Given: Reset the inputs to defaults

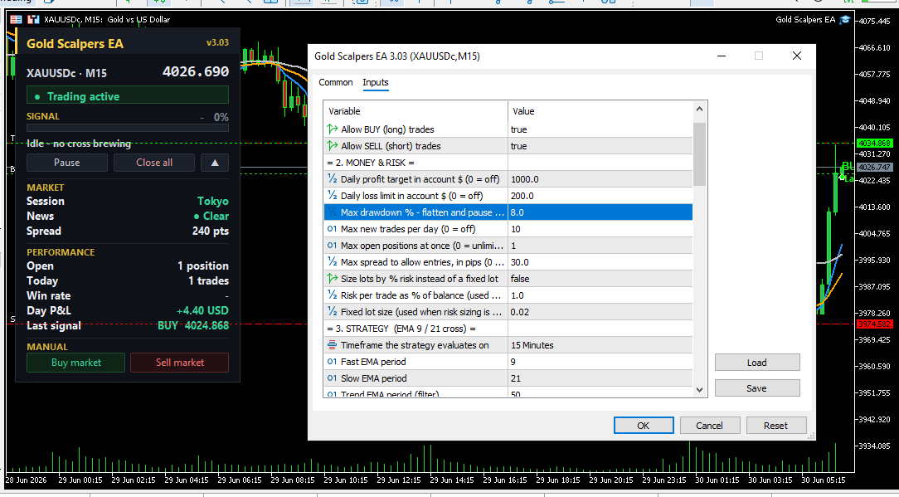Looking at the screenshot, I should tap(775, 426).
